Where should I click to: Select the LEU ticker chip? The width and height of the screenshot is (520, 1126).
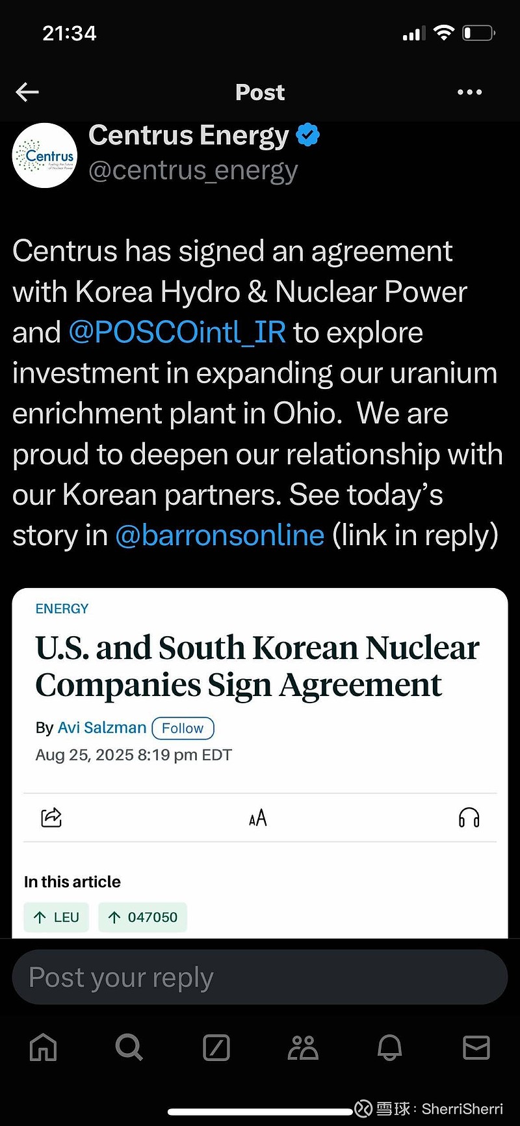click(57, 917)
